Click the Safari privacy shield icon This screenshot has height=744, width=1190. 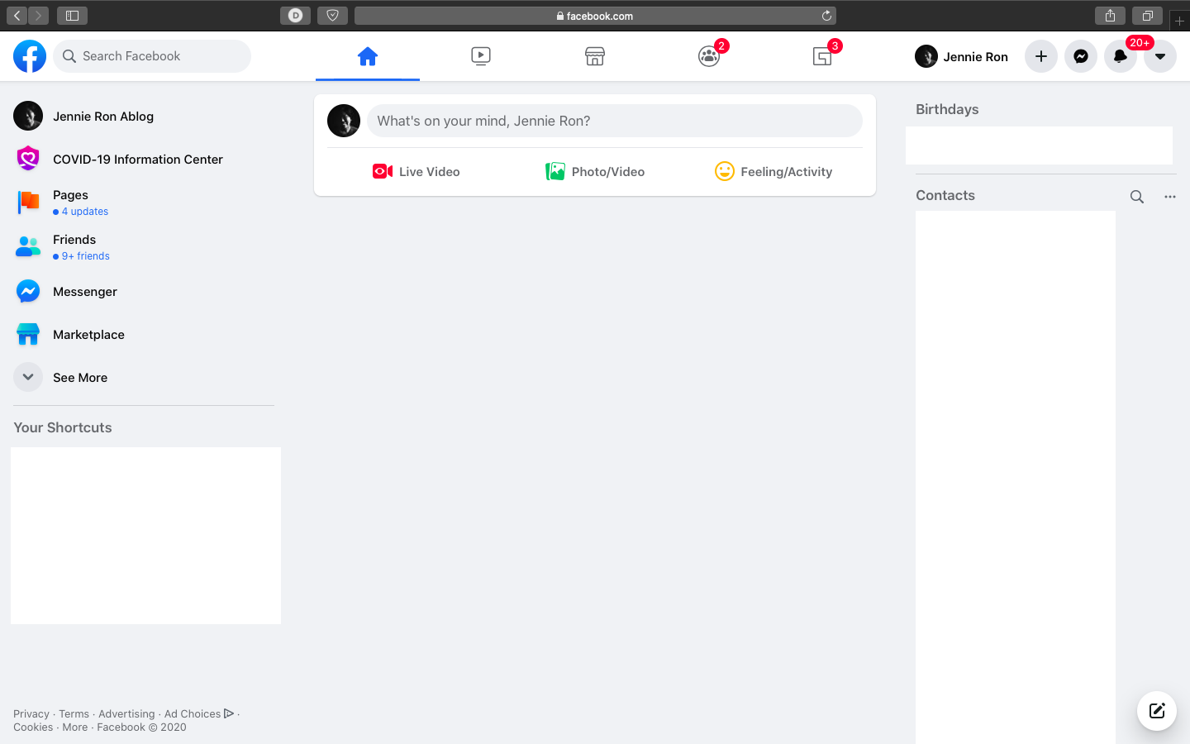coord(332,16)
